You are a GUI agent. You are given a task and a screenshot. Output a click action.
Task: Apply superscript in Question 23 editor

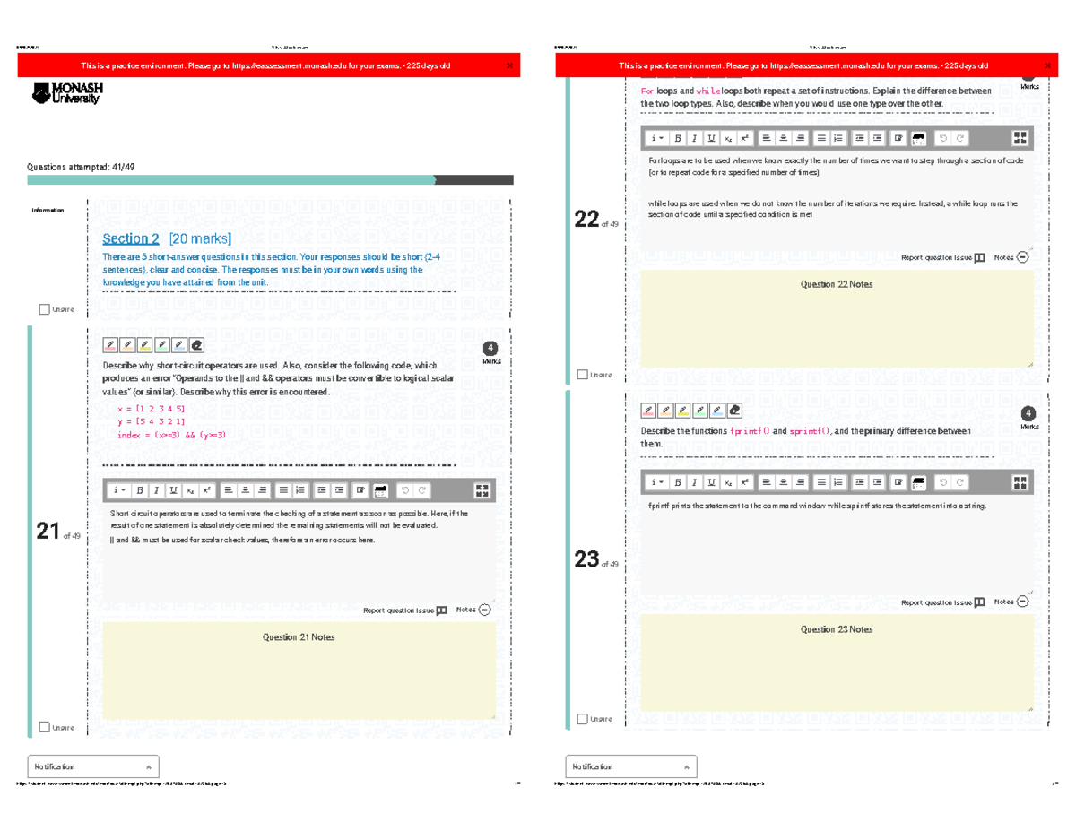pyautogui.click(x=744, y=483)
